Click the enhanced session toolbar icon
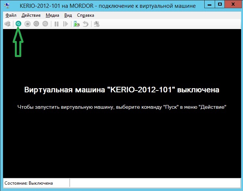The height and width of the screenshot is (191, 243). [97, 24]
